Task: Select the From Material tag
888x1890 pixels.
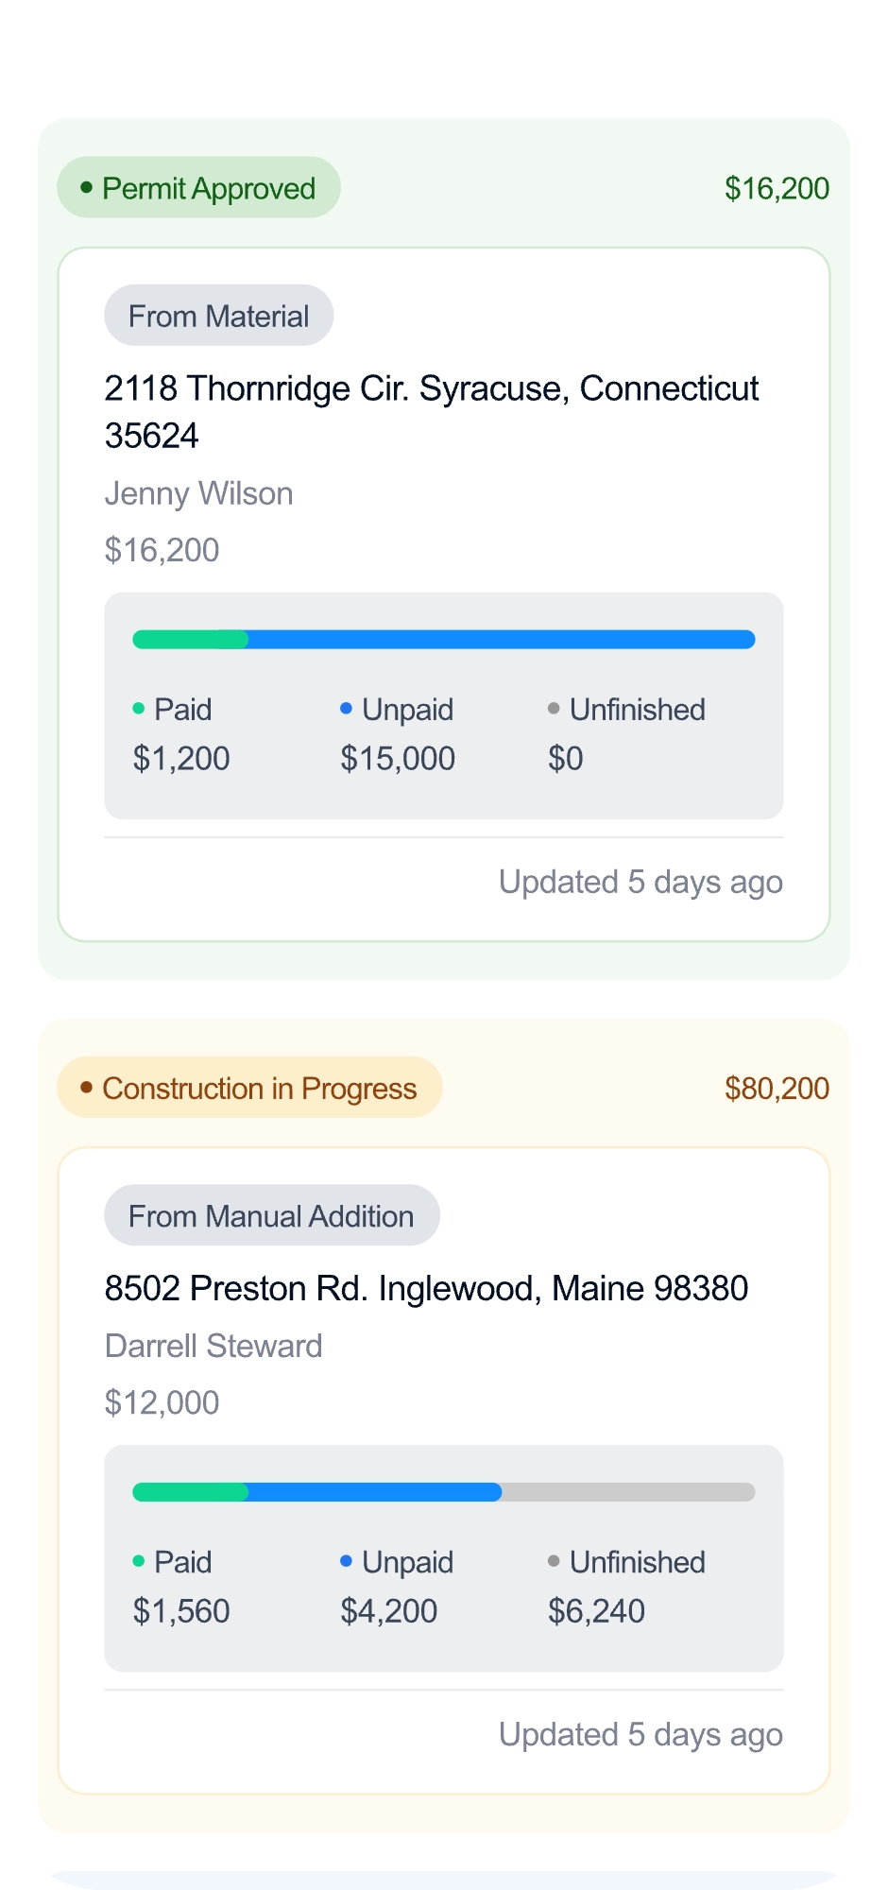Action: (x=218, y=316)
